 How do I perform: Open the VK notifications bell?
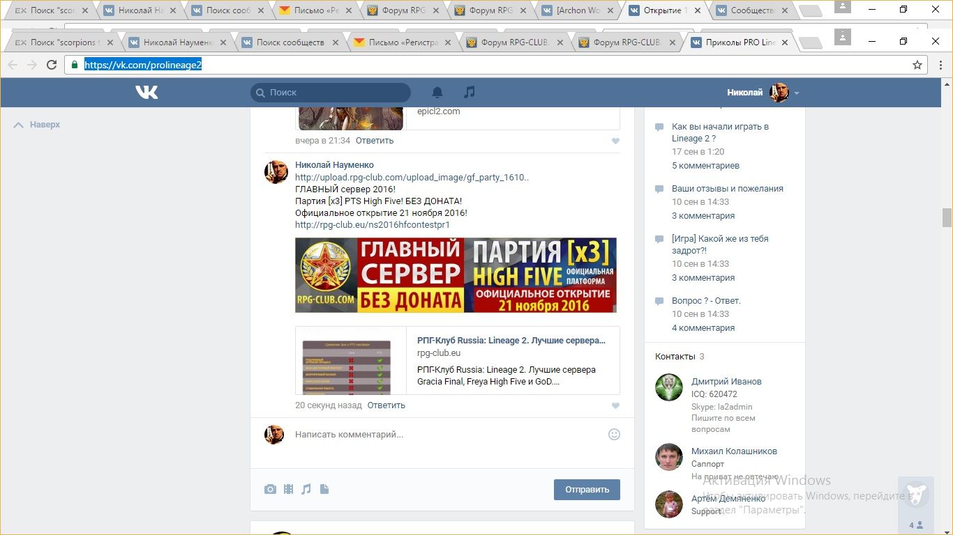click(437, 92)
